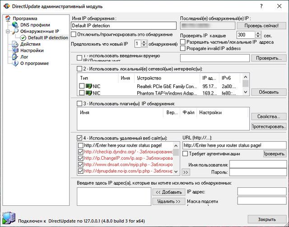Click the О программе info icon
Viewport: 289px width, 227px height.
pyautogui.click(x=16, y=63)
